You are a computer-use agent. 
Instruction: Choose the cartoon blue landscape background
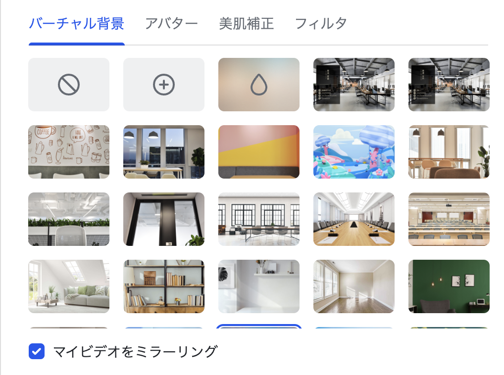(354, 152)
